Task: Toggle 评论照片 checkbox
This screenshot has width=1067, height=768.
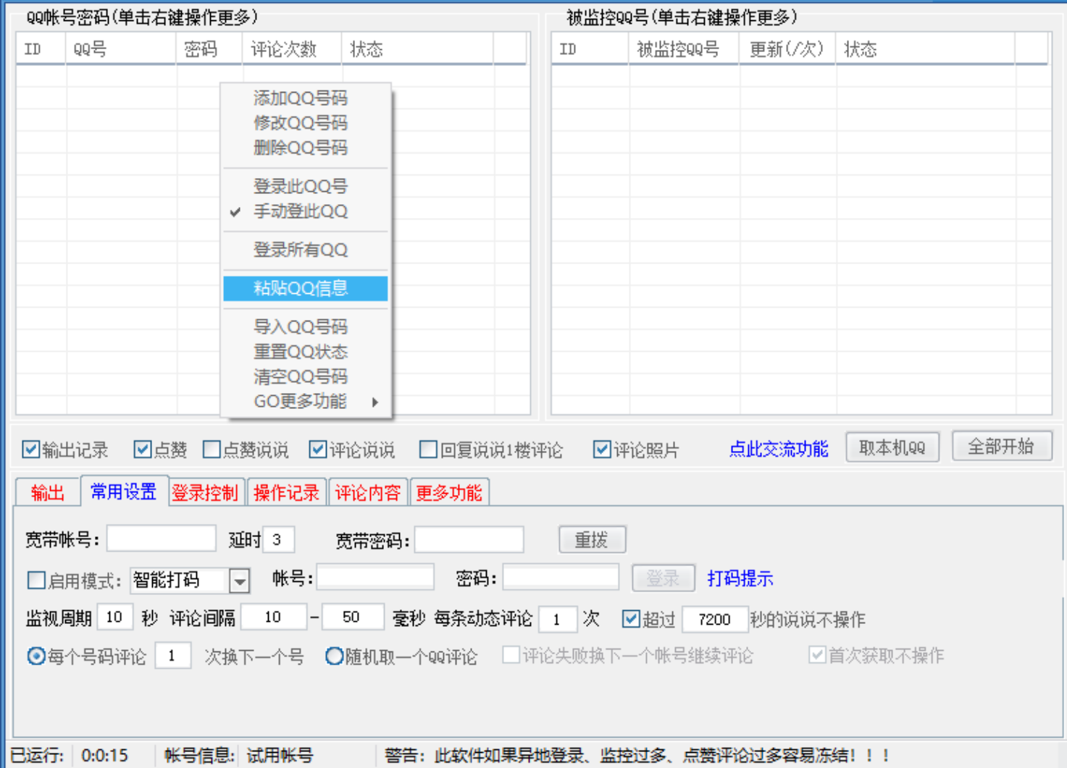Action: pyautogui.click(x=601, y=450)
